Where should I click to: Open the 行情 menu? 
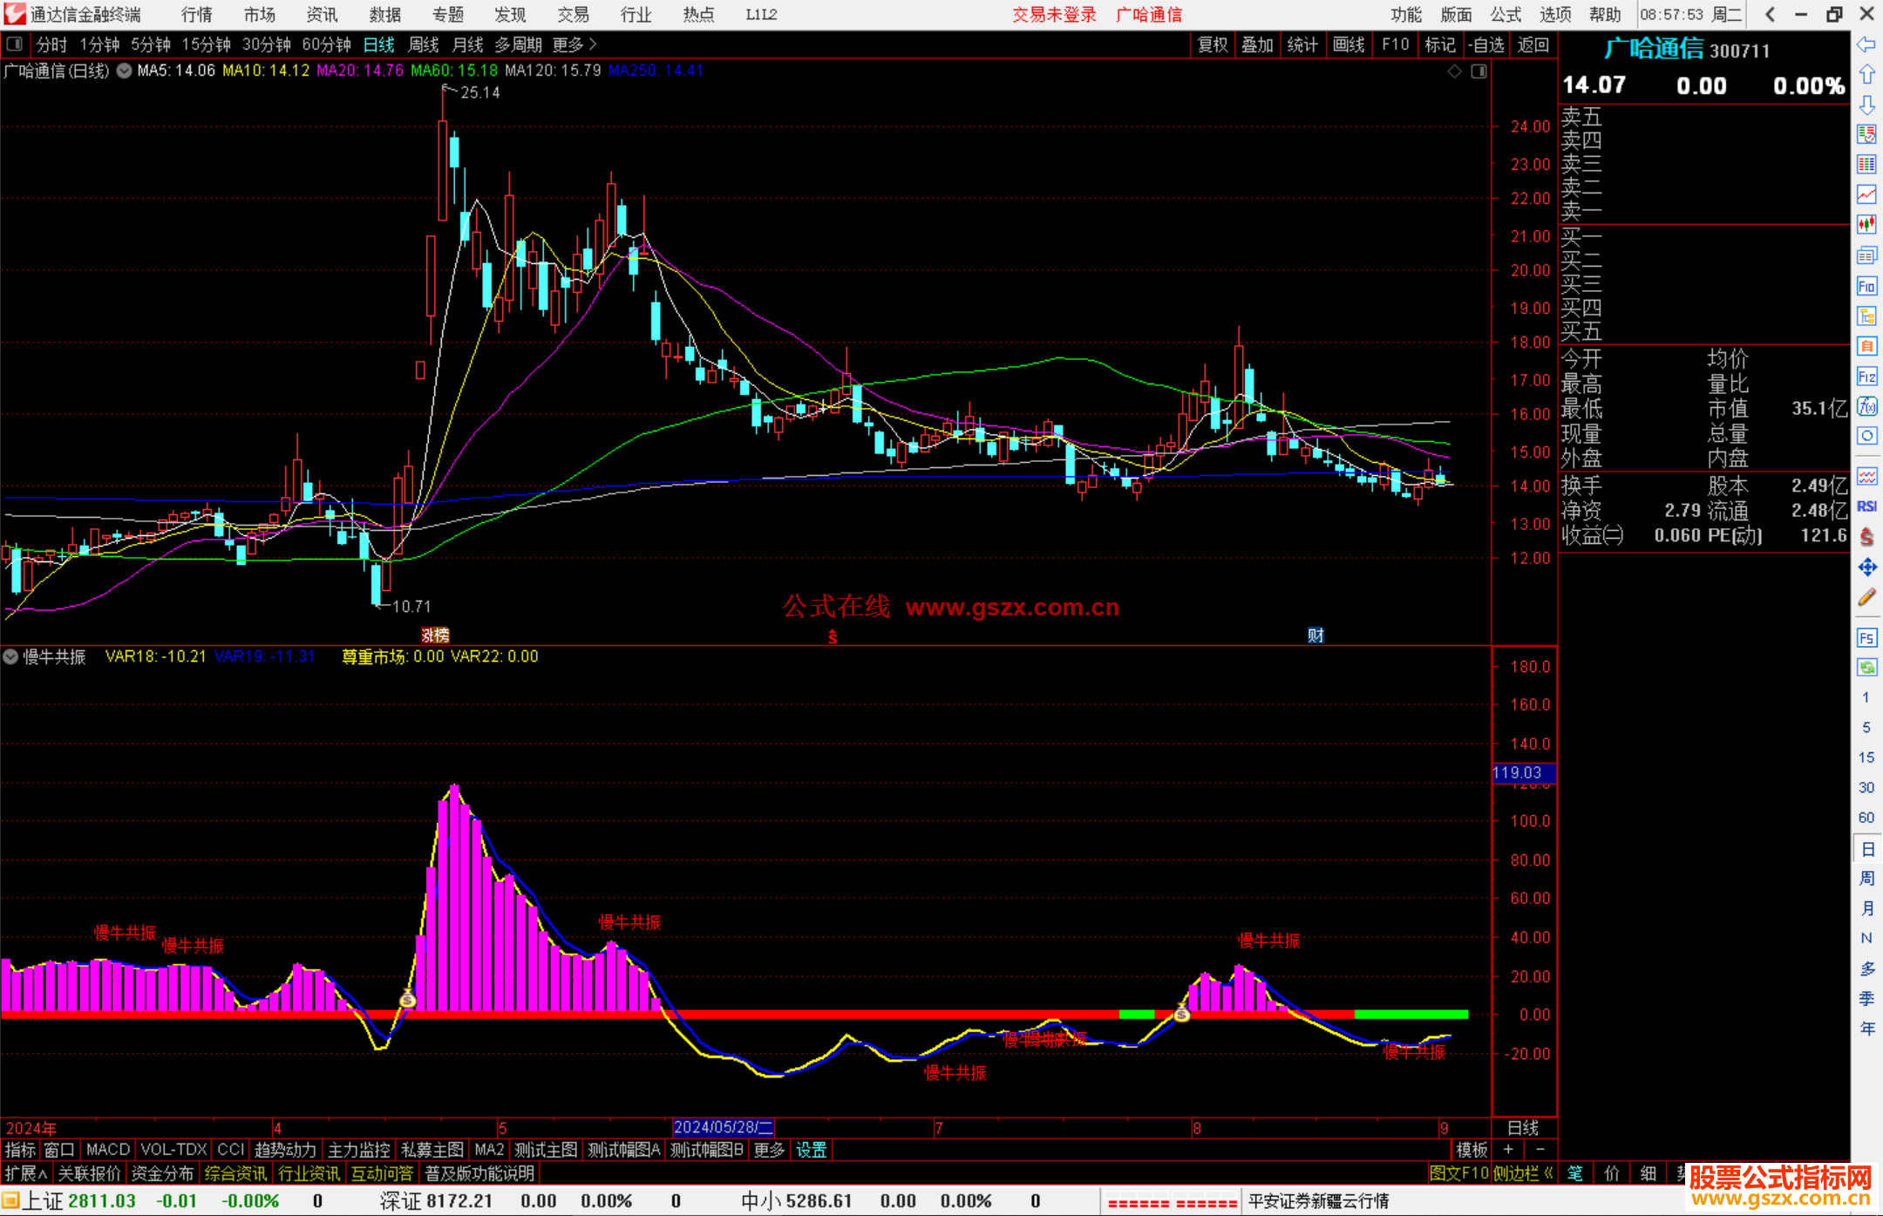[x=197, y=15]
